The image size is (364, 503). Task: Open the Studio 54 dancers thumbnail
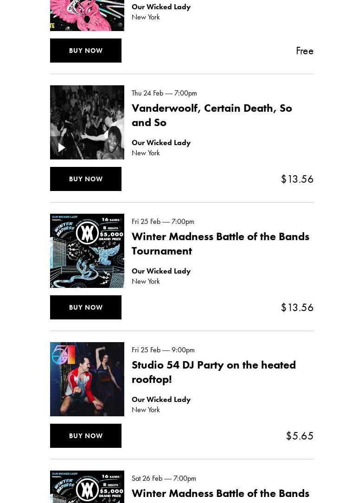pyautogui.click(x=87, y=379)
